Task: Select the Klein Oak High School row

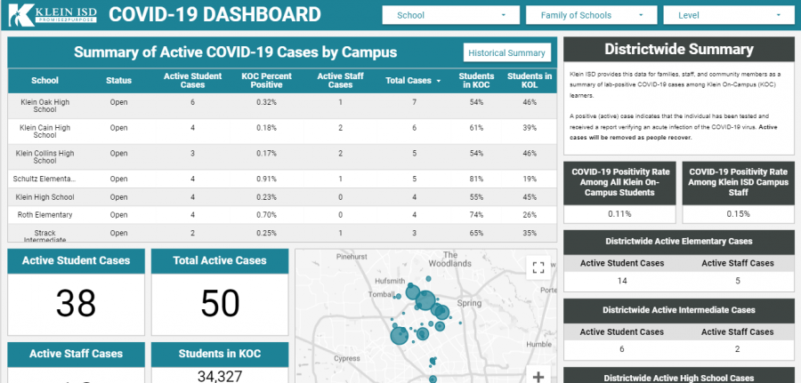Action: (282, 106)
